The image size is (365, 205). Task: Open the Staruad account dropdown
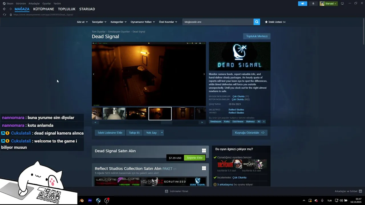[328, 3]
